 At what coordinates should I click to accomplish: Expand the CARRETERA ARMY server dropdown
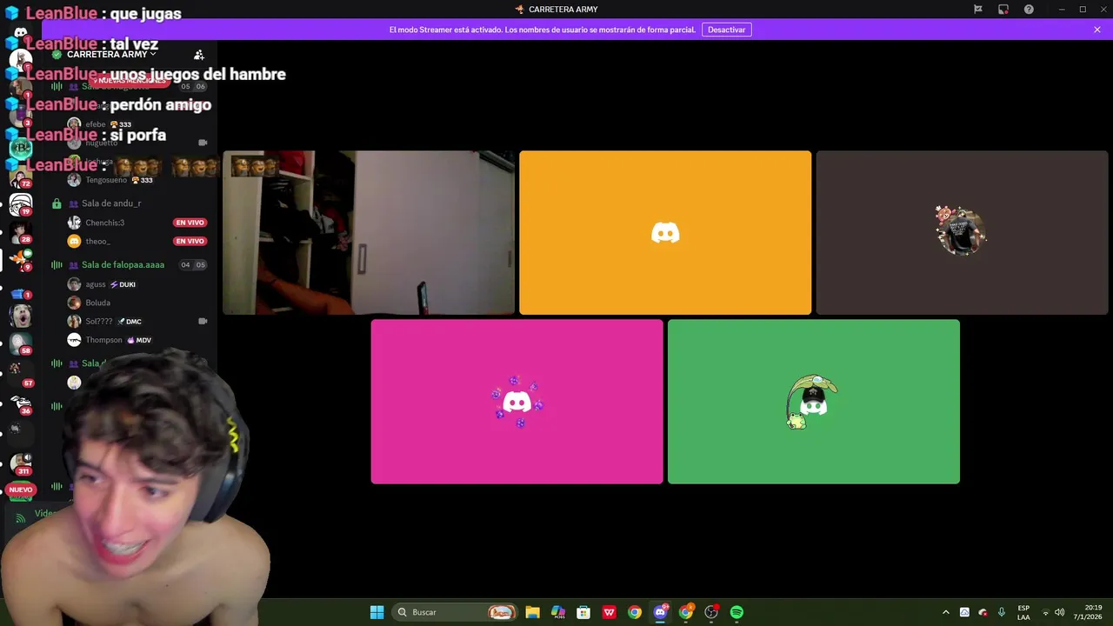(x=111, y=54)
